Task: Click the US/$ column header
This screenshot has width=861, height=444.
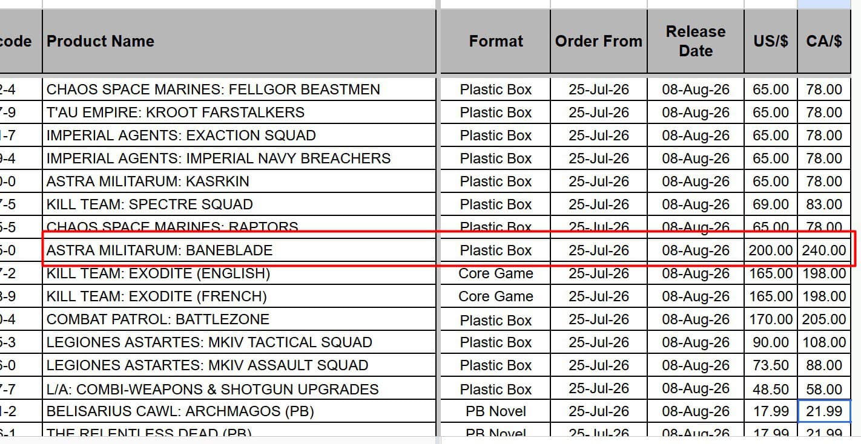Action: point(770,41)
